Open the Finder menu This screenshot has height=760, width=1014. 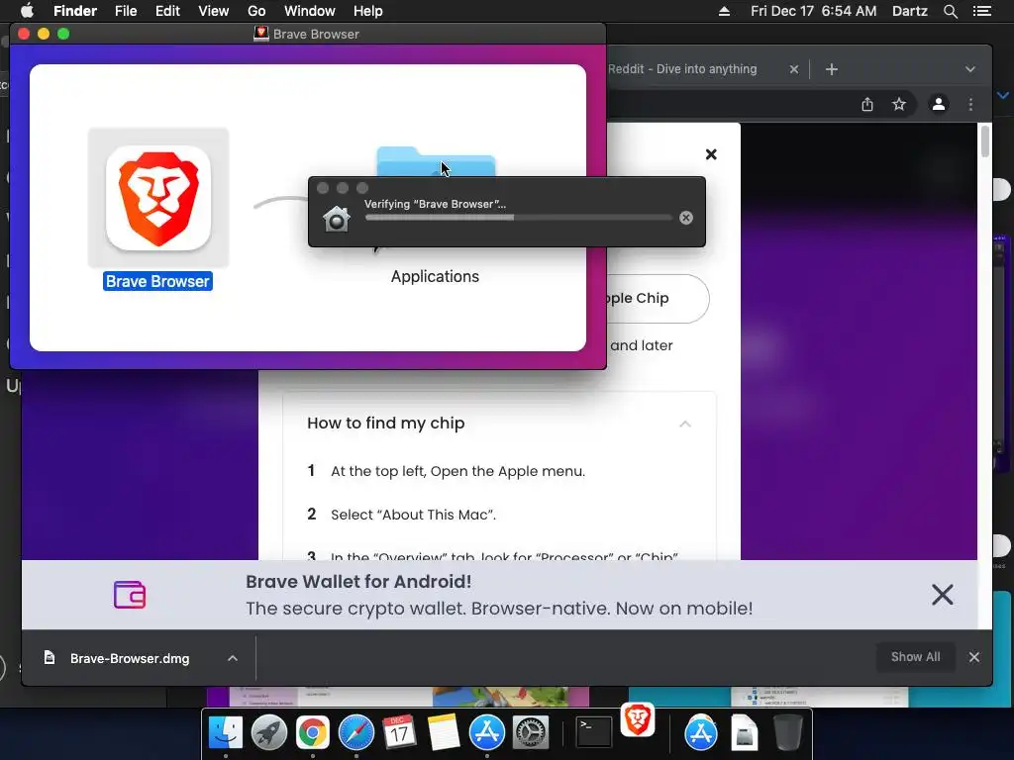[x=75, y=11]
